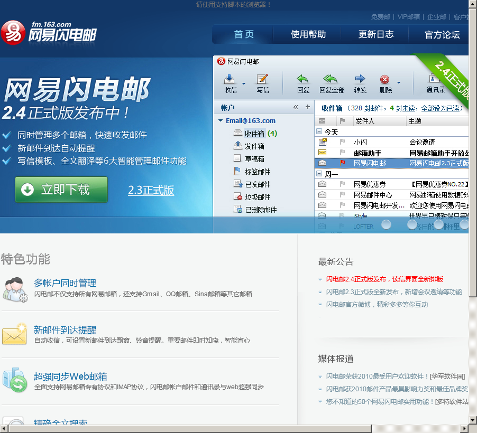Open the 企业邮 top link

436,17
